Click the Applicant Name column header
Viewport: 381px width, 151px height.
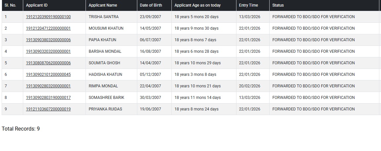[x=103, y=5]
